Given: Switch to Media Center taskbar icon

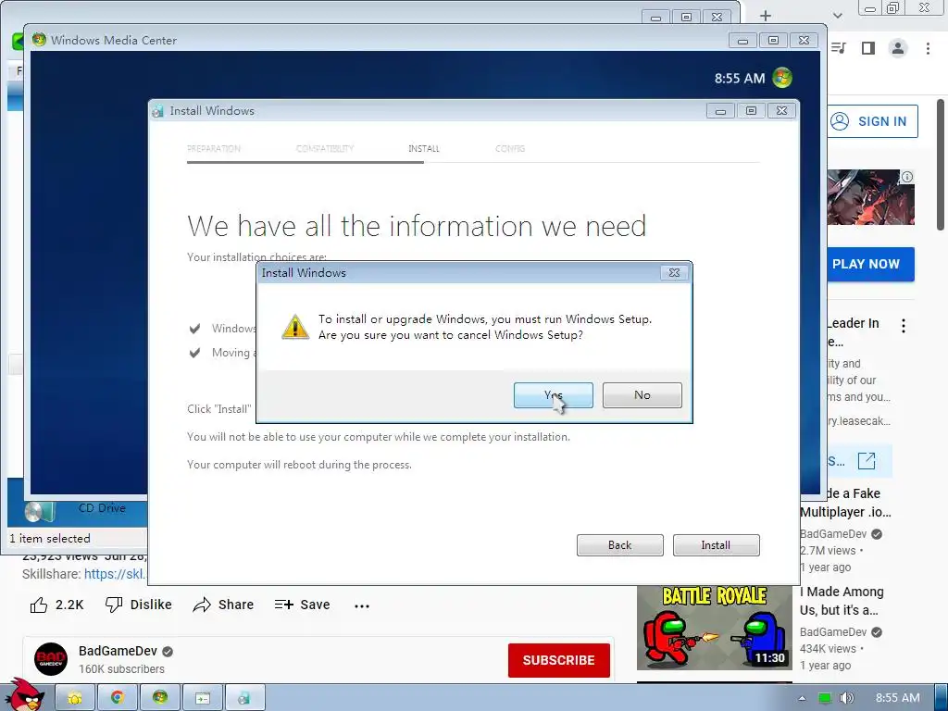Looking at the screenshot, I should pyautogui.click(x=159, y=698).
